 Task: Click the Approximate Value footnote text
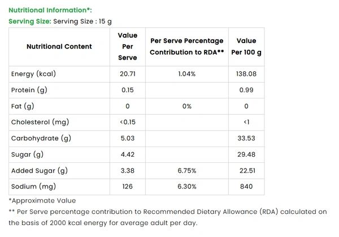click(42, 201)
